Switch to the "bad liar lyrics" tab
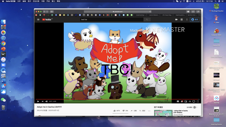This screenshot has width=226, height=127. pyautogui.click(x=192, y=15)
